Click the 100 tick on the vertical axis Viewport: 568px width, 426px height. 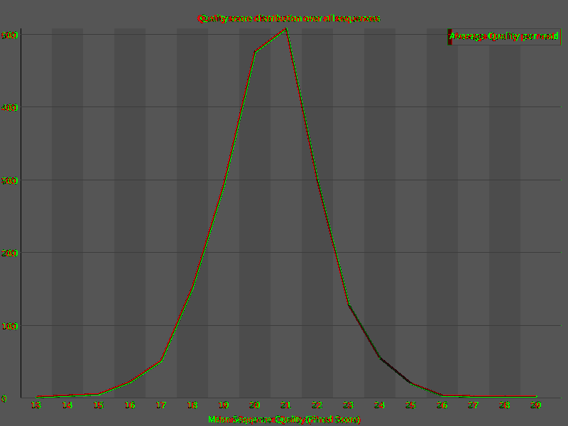(9, 326)
